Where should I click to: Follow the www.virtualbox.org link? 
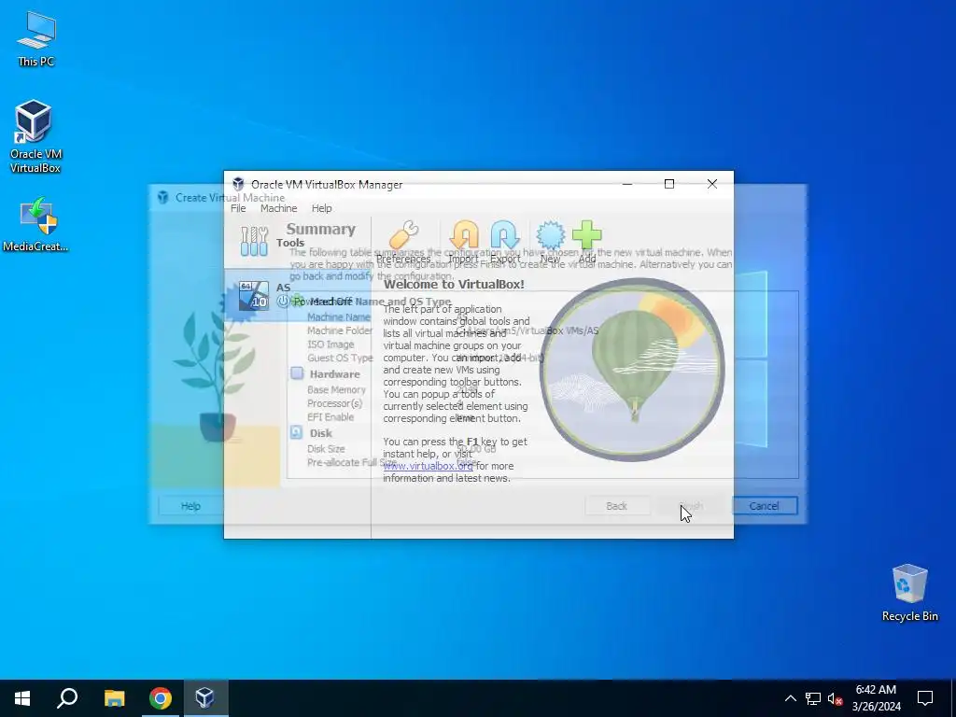pyautogui.click(x=428, y=466)
